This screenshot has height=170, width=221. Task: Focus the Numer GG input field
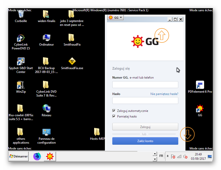pos(145,85)
